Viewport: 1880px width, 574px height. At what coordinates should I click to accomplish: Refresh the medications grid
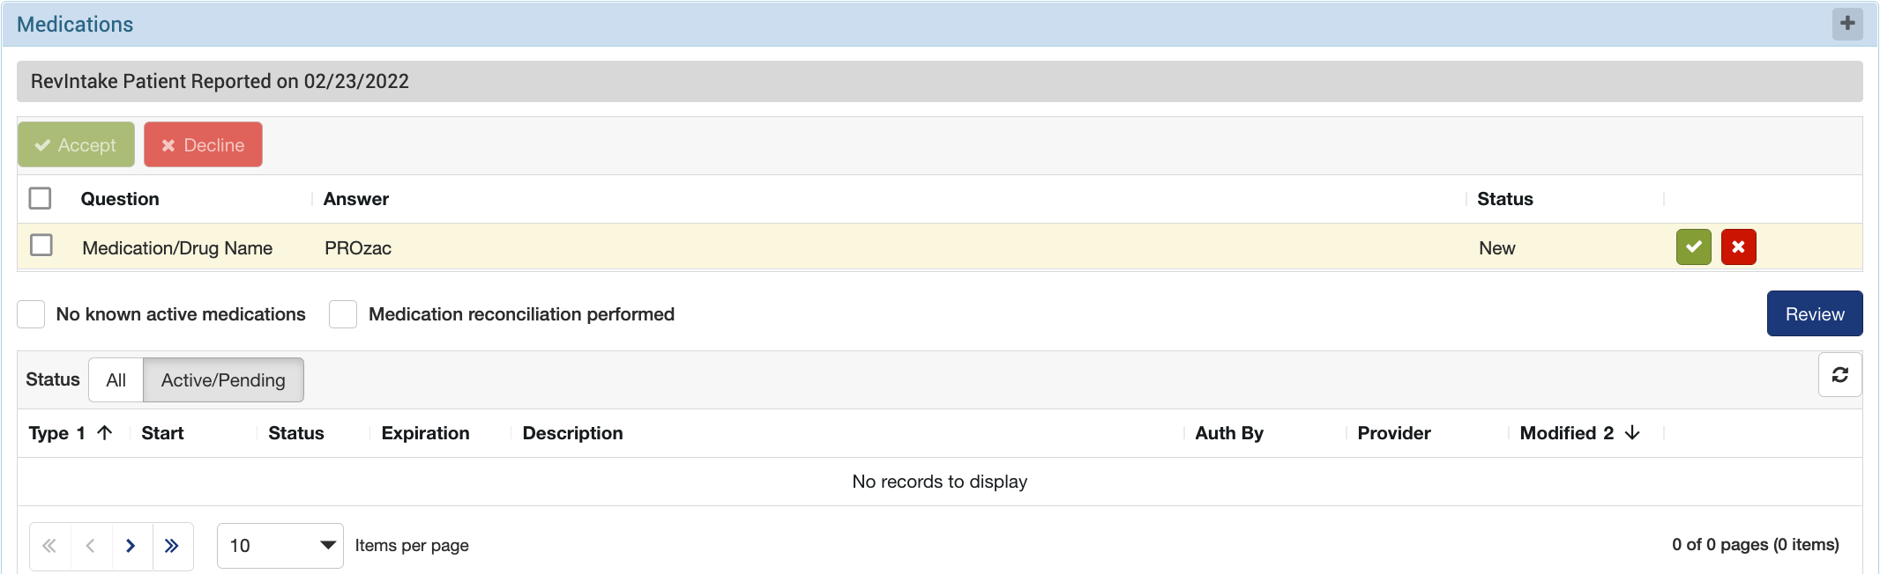1839,375
